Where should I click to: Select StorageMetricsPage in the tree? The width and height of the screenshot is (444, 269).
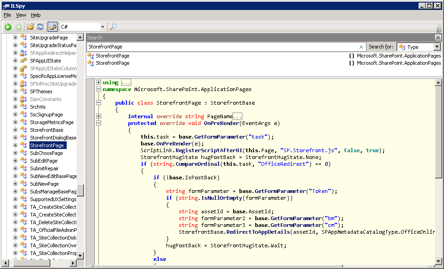pos(52,122)
